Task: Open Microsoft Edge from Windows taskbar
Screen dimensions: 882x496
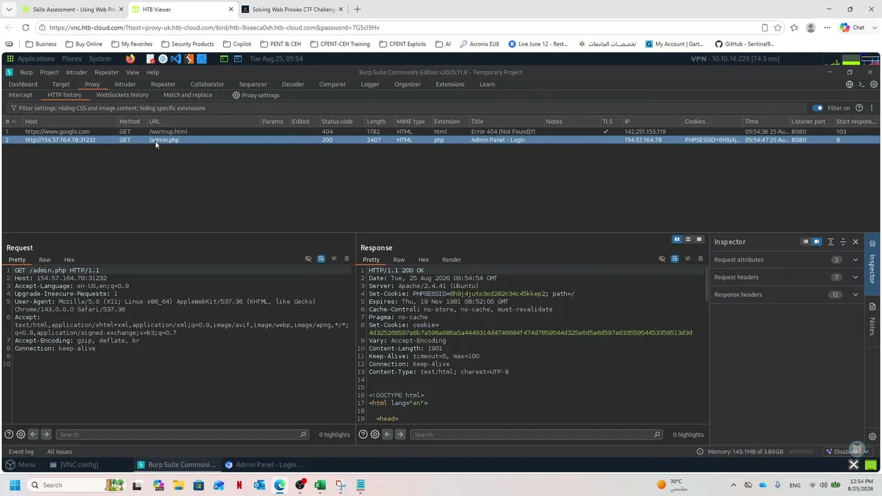Action: (x=280, y=485)
